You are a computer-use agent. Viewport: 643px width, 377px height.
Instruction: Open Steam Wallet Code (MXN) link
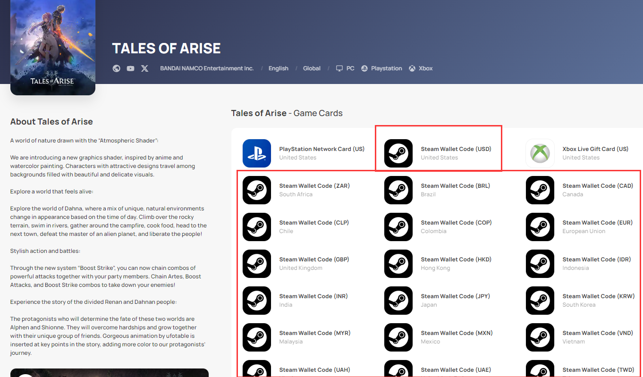[x=457, y=333]
